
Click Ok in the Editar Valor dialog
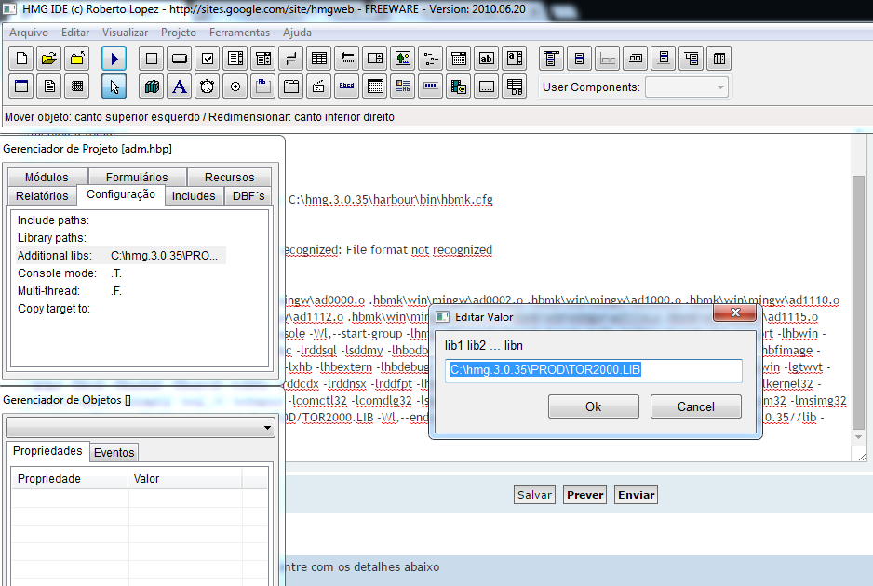coord(593,406)
